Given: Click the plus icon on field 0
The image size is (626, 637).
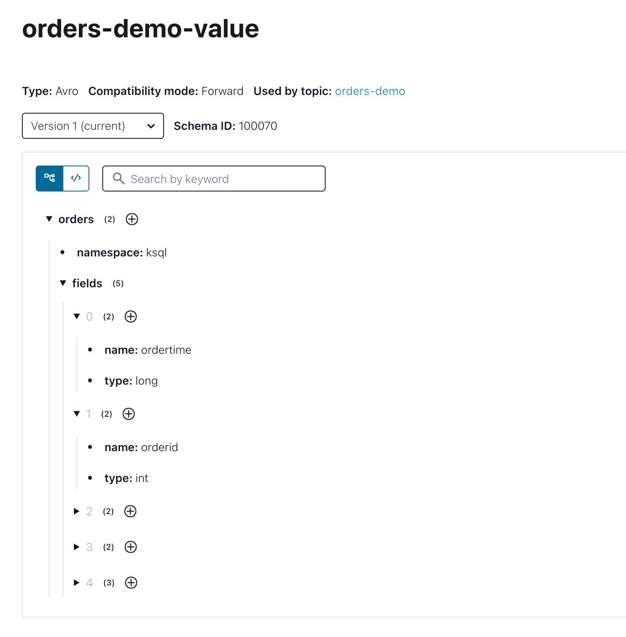Looking at the screenshot, I should pos(130,316).
